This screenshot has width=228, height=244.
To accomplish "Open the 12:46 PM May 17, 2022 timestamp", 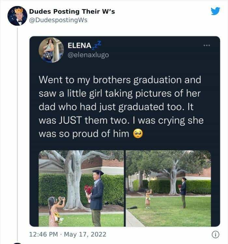I will pyautogui.click(x=68, y=234).
